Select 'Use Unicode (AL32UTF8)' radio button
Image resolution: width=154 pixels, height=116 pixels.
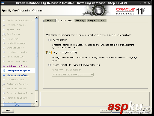(49, 53)
